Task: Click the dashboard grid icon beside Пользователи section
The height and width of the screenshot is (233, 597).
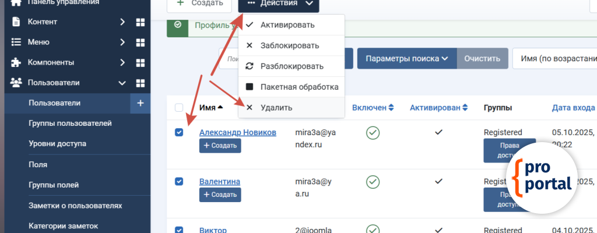Action: (x=140, y=83)
